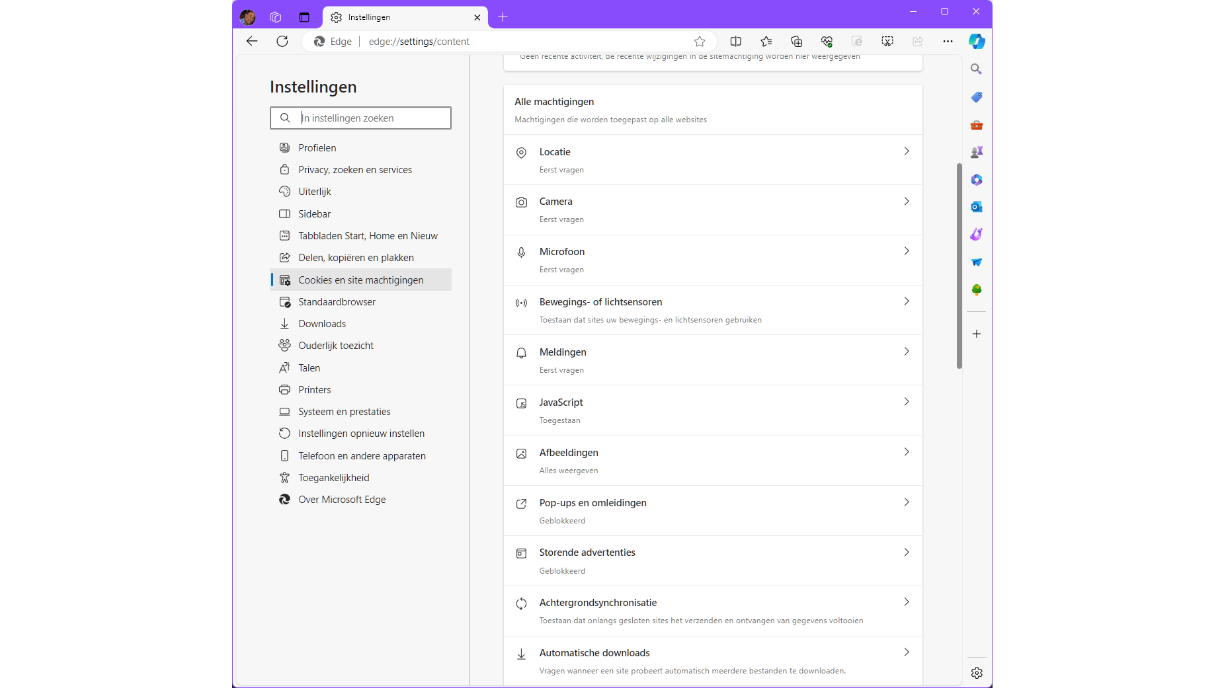
Task: Expand the JavaScript permission settings
Action: [713, 410]
